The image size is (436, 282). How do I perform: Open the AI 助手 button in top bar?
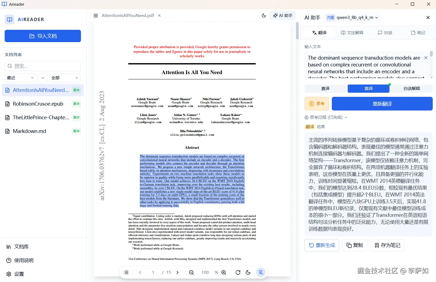[283, 16]
